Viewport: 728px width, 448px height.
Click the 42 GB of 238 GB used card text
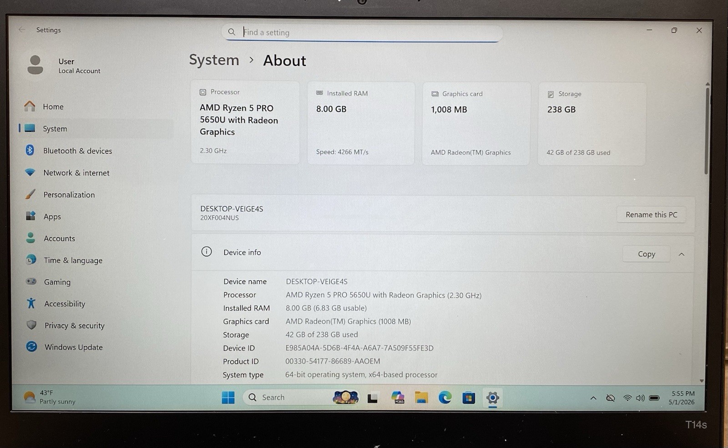[x=578, y=153]
